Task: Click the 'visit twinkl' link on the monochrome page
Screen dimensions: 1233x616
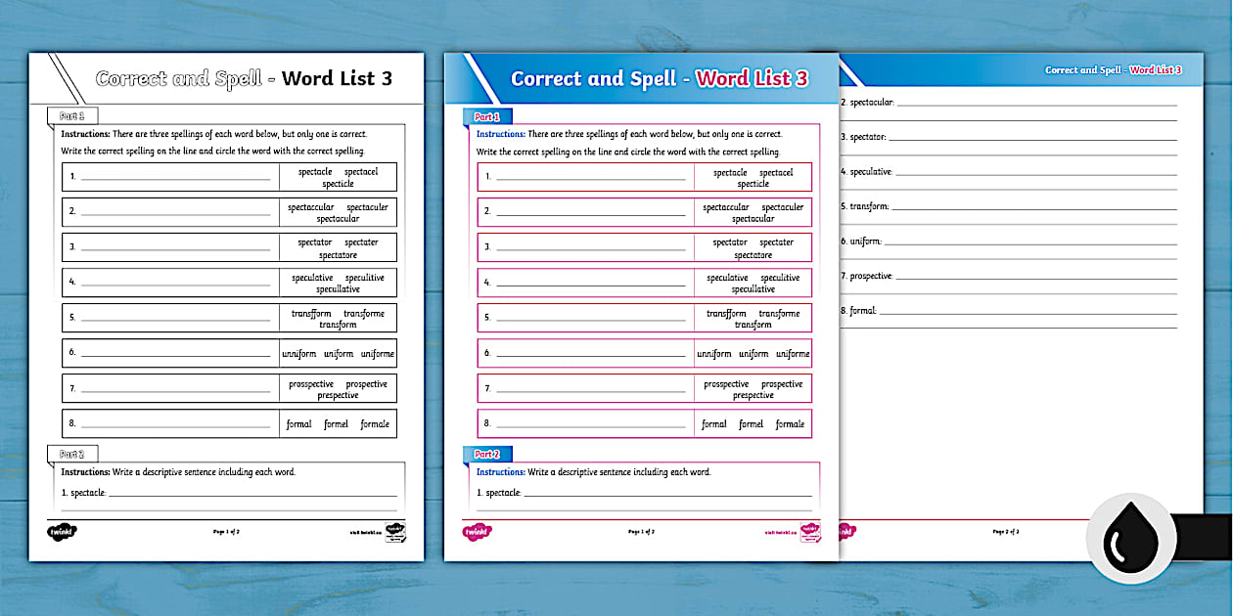Action: tap(363, 533)
